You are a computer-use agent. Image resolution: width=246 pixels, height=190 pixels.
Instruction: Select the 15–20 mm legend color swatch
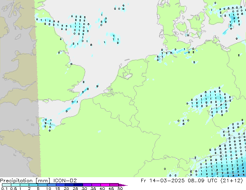click(61, 185)
